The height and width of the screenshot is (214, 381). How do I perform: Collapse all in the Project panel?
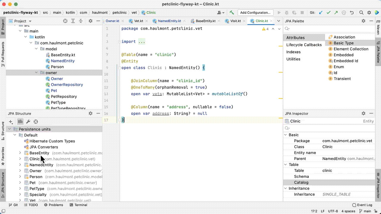81,21
